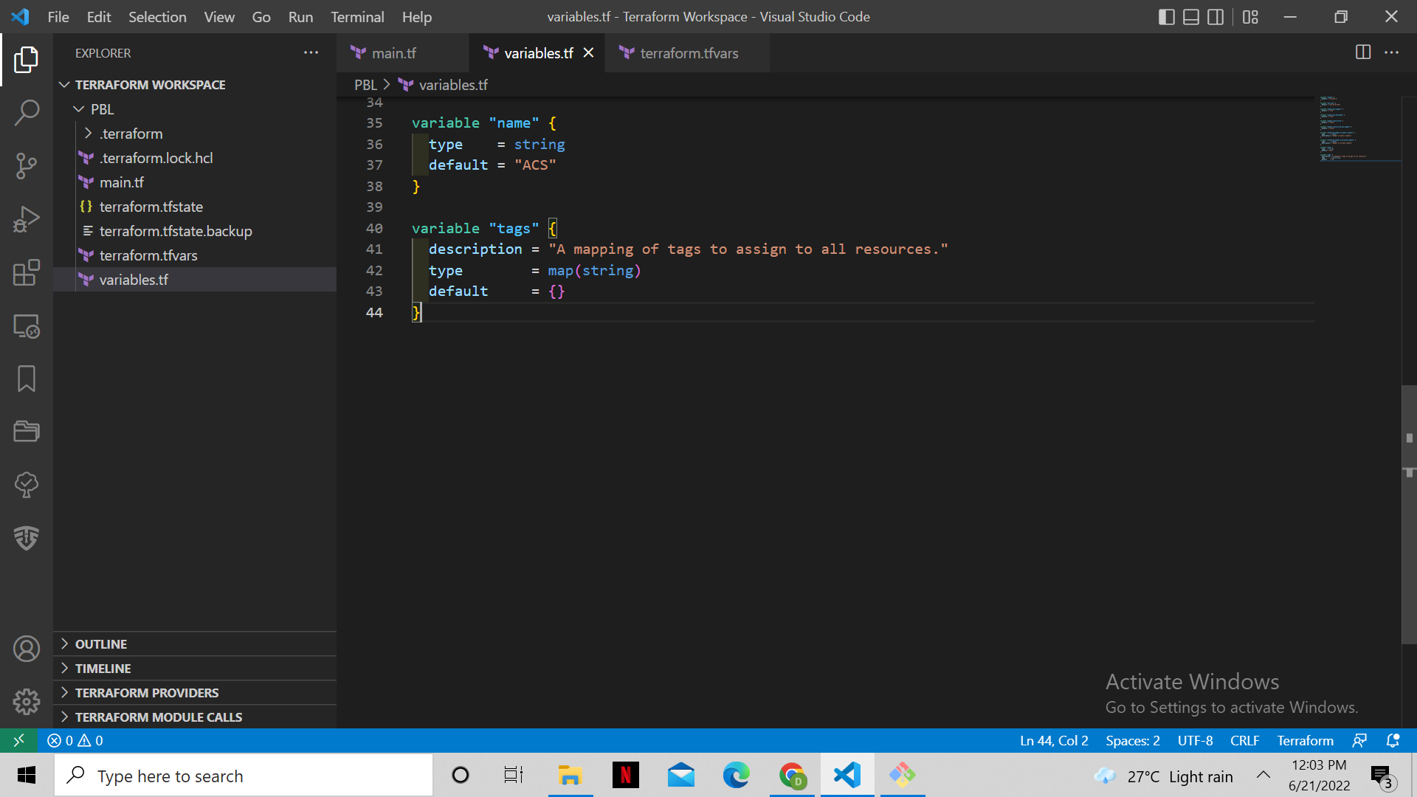The image size is (1417, 797).
Task: Open the Run and Debug view
Action: (x=27, y=218)
